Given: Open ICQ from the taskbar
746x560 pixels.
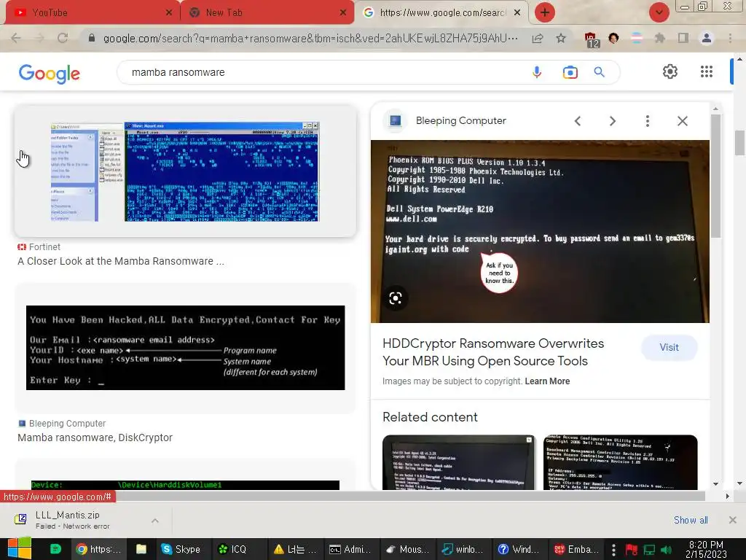Looking at the screenshot, I should [x=232, y=549].
